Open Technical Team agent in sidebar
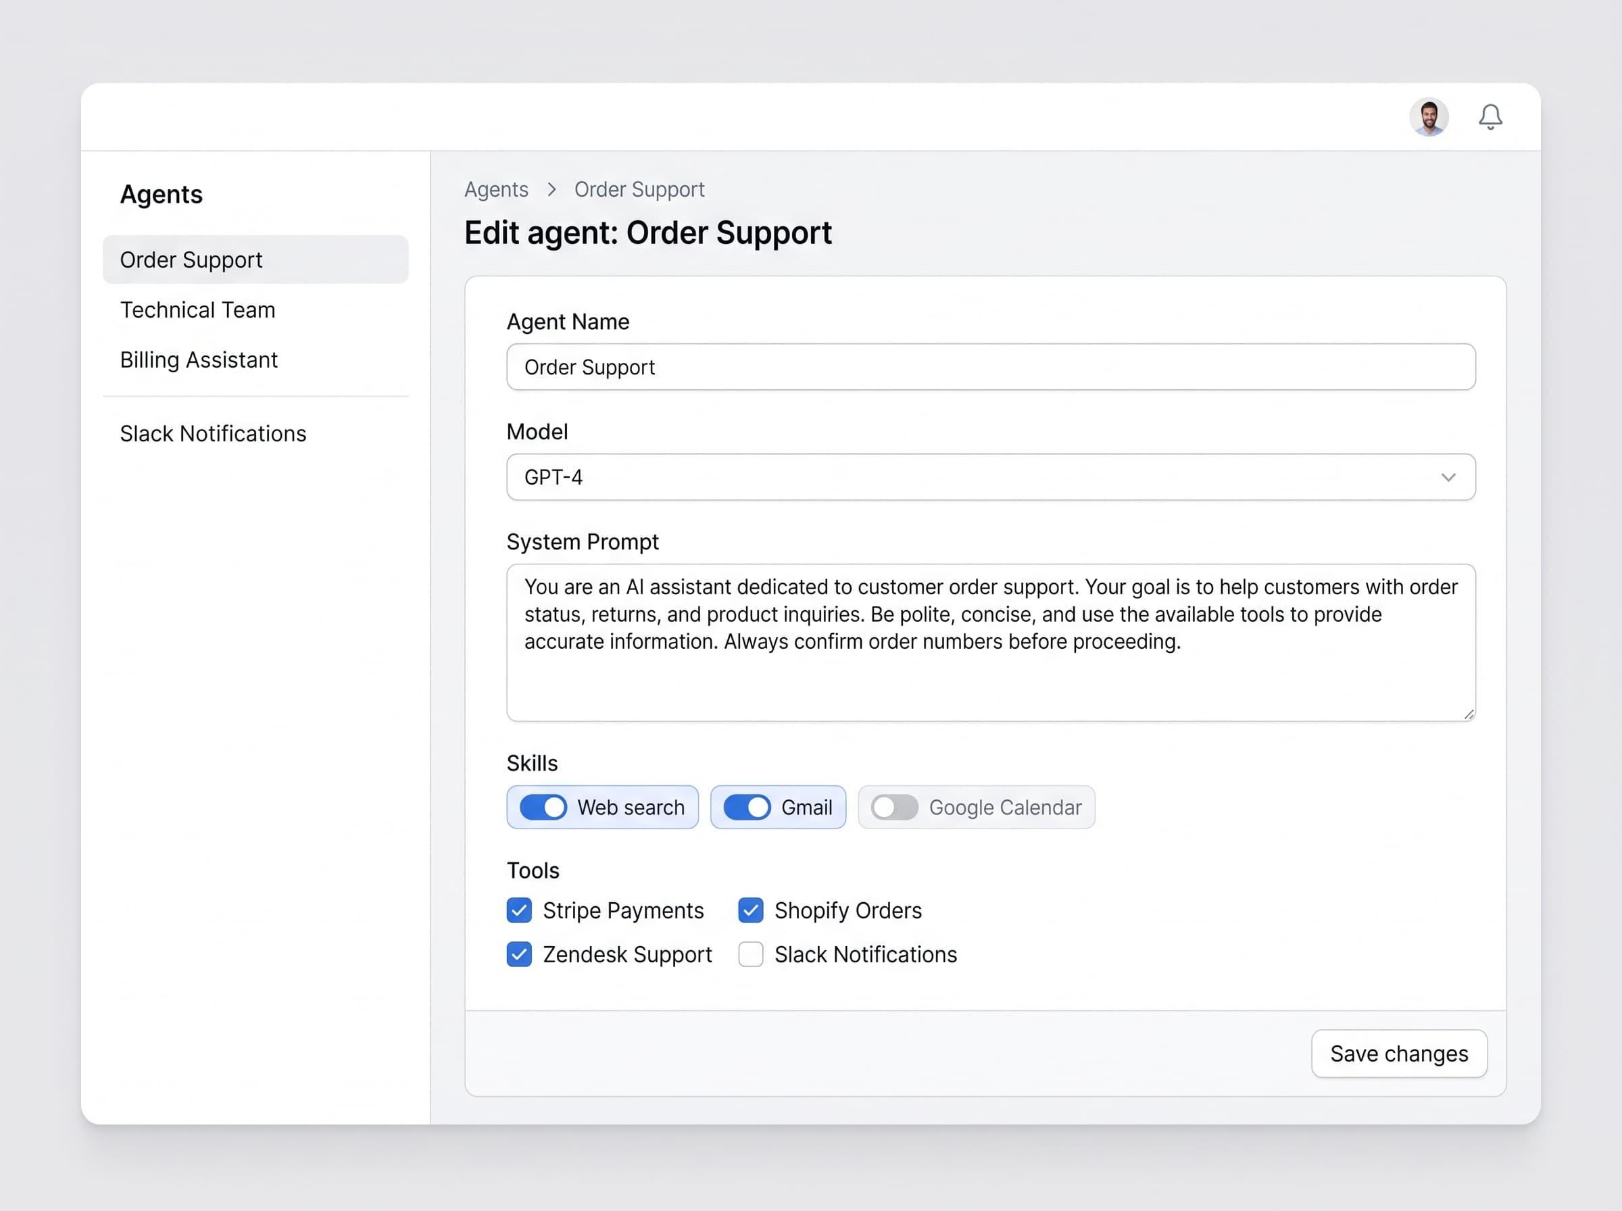The height and width of the screenshot is (1211, 1622). tap(255, 310)
